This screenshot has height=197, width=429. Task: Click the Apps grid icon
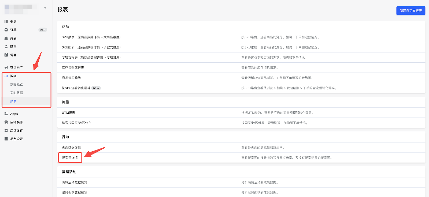click(x=6, y=114)
